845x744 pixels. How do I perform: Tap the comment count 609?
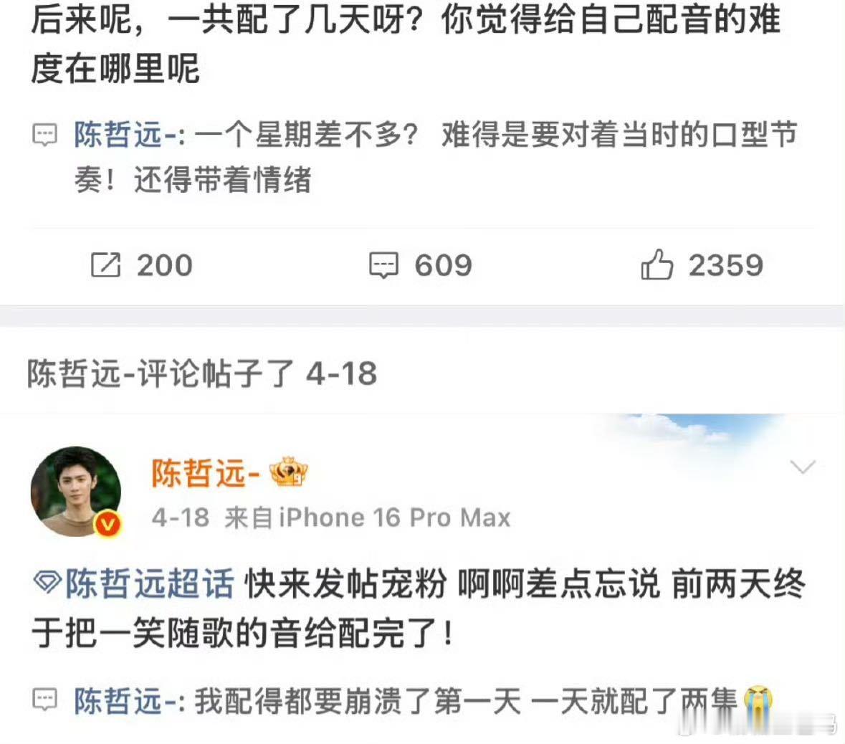[x=443, y=265]
